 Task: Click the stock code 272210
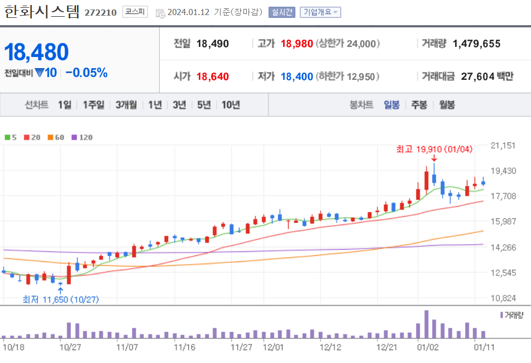[101, 12]
